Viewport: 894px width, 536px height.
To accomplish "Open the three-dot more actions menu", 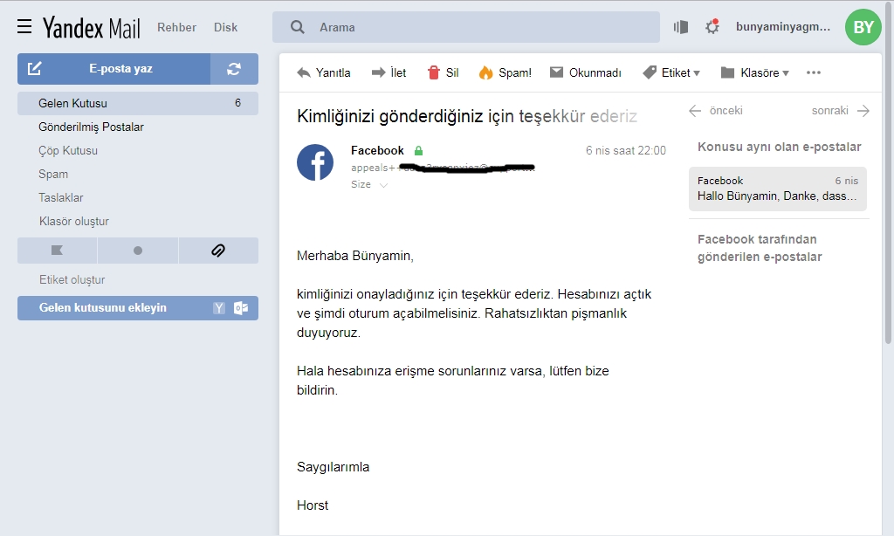I will 814,72.
